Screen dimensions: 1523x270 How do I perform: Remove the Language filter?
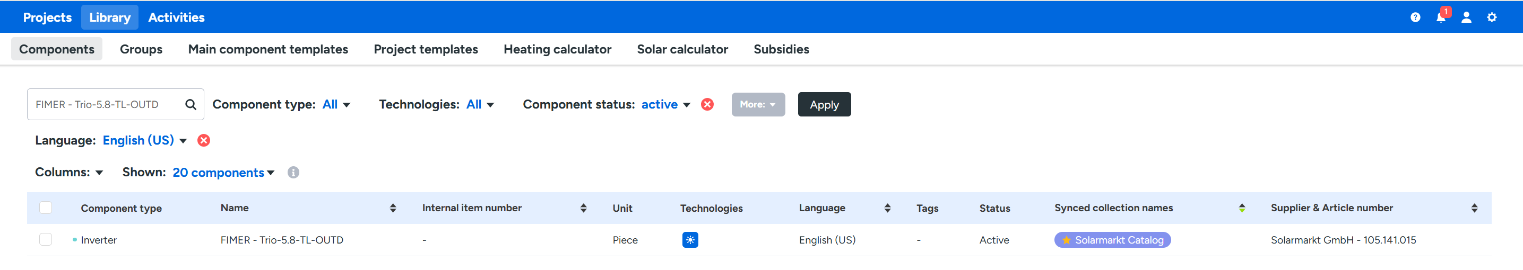point(203,140)
